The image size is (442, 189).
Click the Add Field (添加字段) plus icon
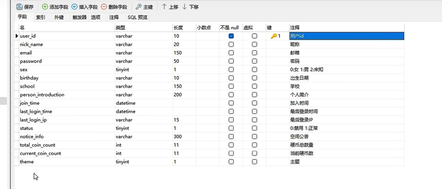point(45,7)
